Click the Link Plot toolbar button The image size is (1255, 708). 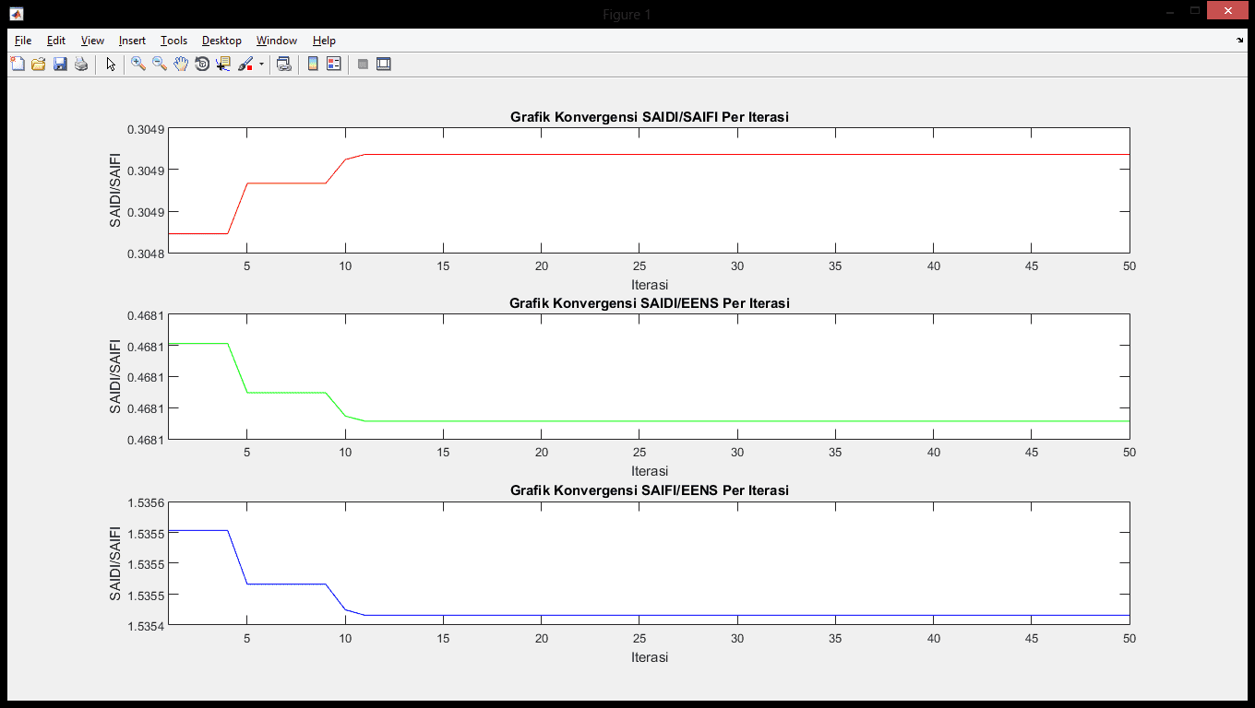[284, 65]
